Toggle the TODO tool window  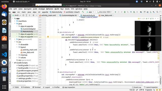coord(16,87)
